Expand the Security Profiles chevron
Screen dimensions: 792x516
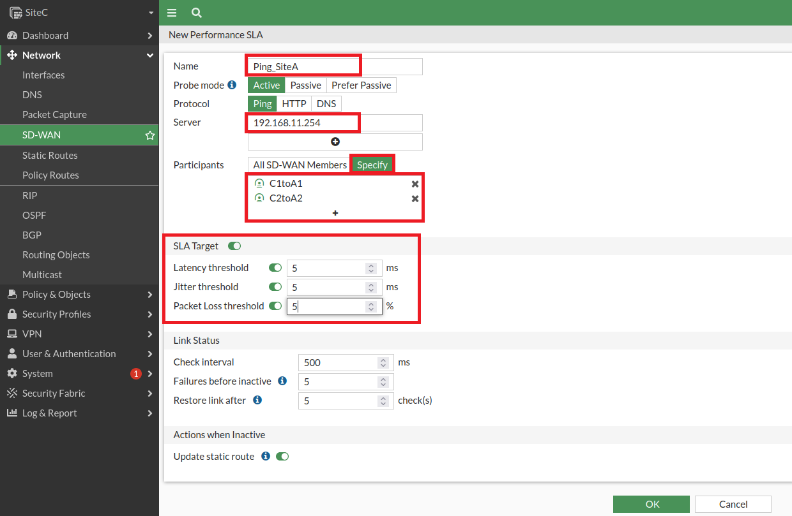click(x=149, y=314)
